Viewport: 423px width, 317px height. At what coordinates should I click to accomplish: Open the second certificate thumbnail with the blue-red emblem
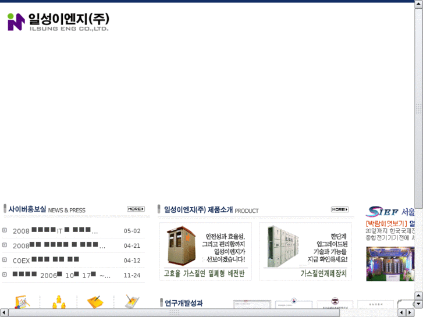click(293, 303)
